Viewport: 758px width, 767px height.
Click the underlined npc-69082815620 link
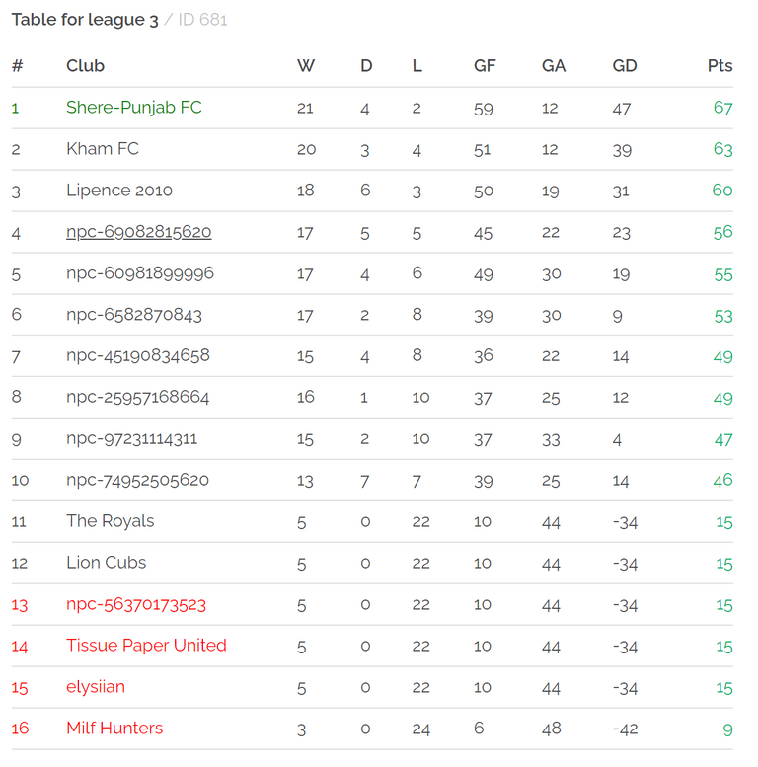[x=139, y=232]
